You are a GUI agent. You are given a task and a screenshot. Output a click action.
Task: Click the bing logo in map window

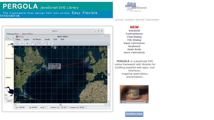click(20, 37)
